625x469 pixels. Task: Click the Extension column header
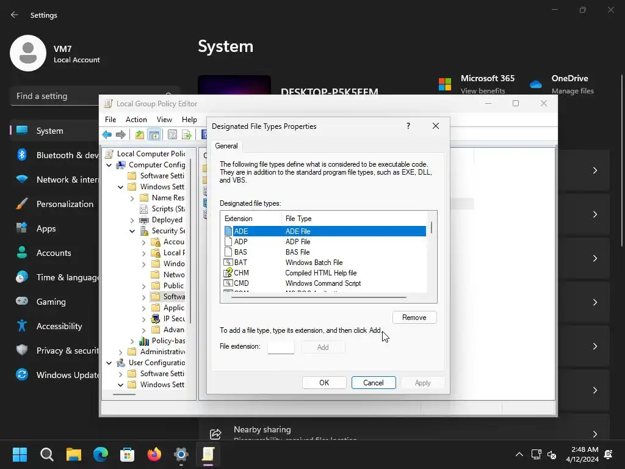tap(251, 219)
